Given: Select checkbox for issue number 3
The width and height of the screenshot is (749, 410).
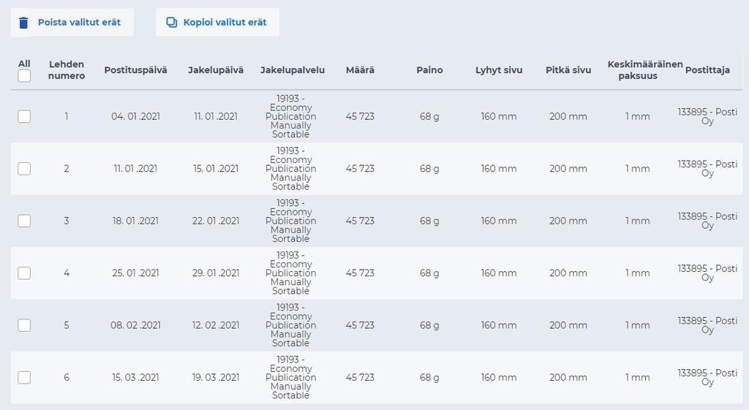Looking at the screenshot, I should pos(24,221).
